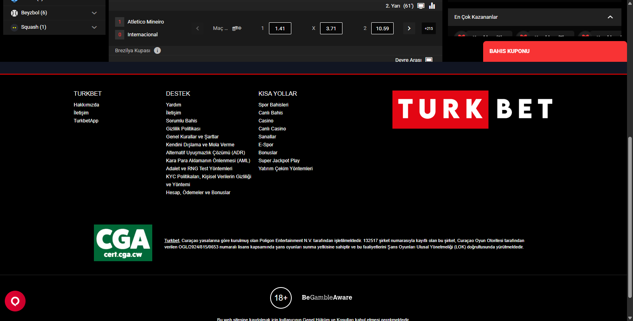Open Hesap, Ödemeler ve Bonuslar link
633x321 pixels.
tap(198, 193)
